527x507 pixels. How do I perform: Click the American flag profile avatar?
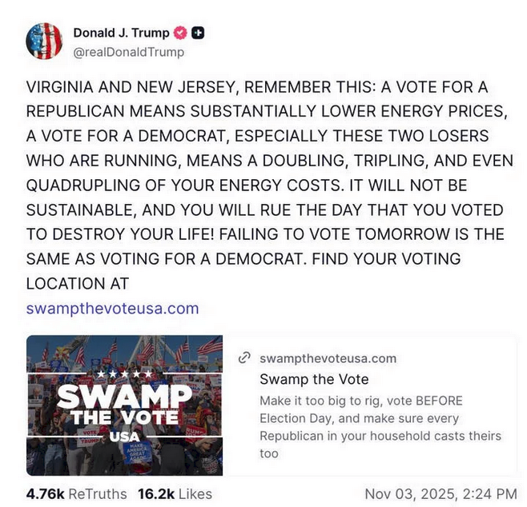[44, 41]
